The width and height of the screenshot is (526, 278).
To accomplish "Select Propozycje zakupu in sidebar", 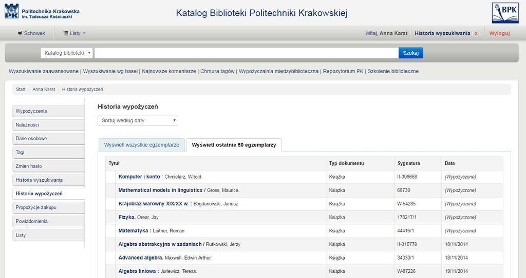I will pyautogui.click(x=48, y=207).
